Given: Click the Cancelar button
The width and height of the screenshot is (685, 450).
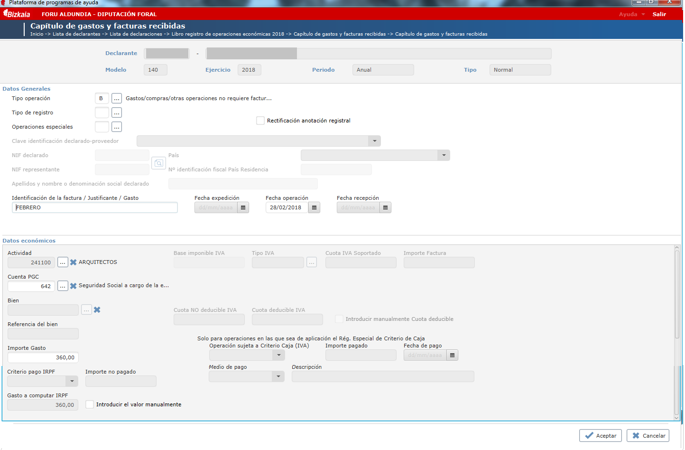Looking at the screenshot, I should coord(648,435).
